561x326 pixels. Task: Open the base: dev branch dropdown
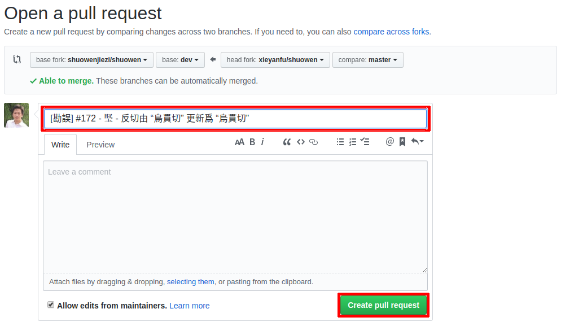click(x=180, y=60)
